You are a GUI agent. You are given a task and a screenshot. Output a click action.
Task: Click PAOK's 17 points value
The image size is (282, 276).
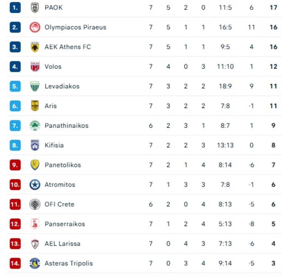[273, 8]
